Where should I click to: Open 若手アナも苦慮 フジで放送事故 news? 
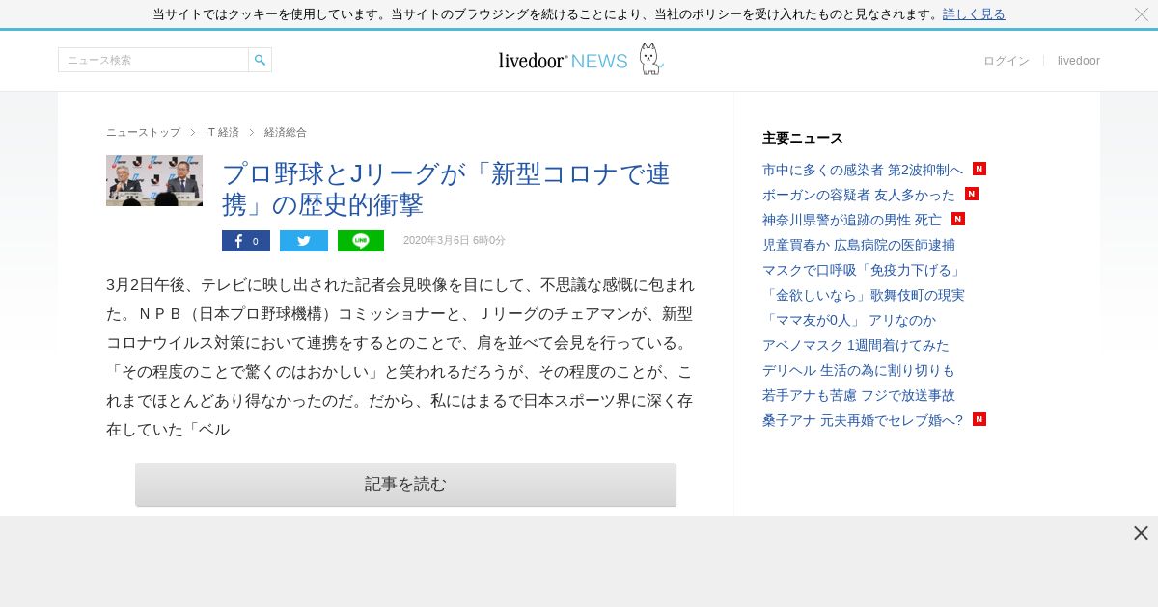tap(859, 395)
